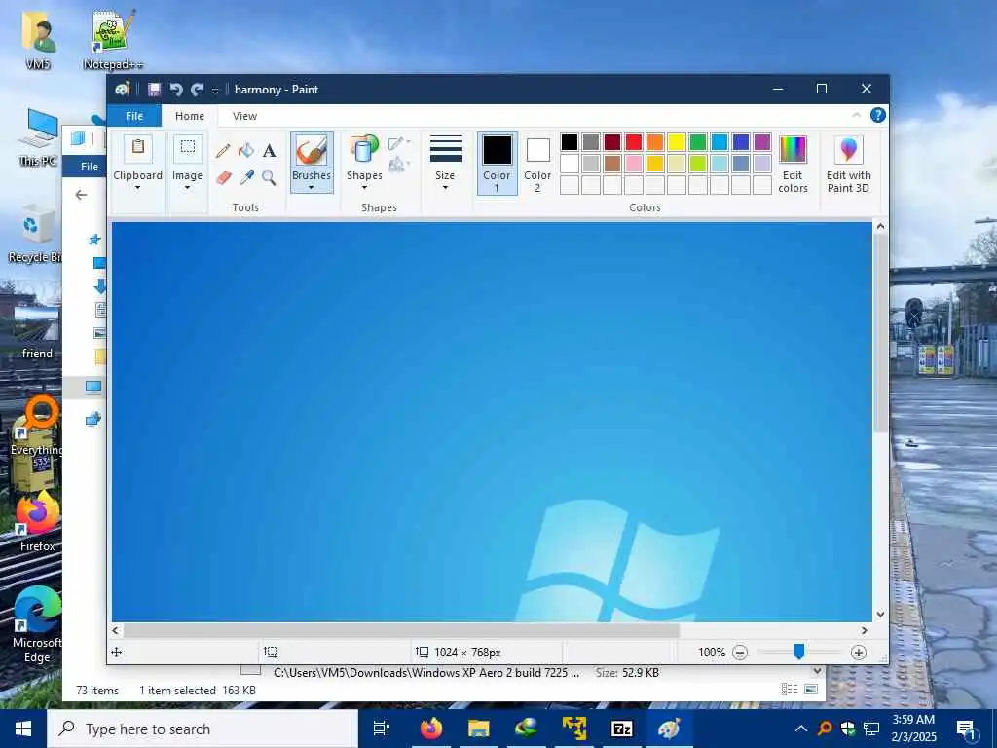Image resolution: width=997 pixels, height=748 pixels.
Task: Pick the green color swatch
Action: coord(698,142)
